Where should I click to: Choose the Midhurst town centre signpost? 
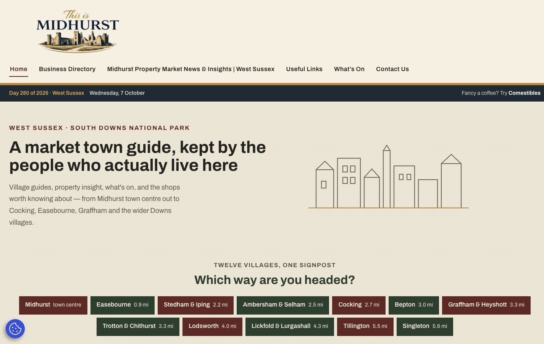[53, 305]
